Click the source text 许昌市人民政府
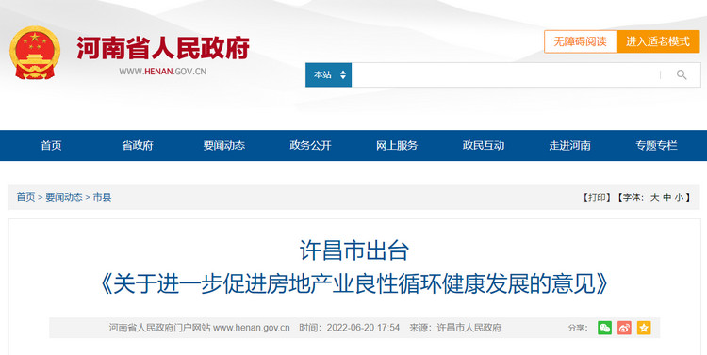This screenshot has width=707, height=355. (x=469, y=328)
